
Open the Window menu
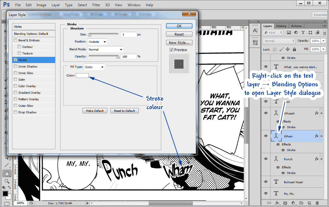134,5
